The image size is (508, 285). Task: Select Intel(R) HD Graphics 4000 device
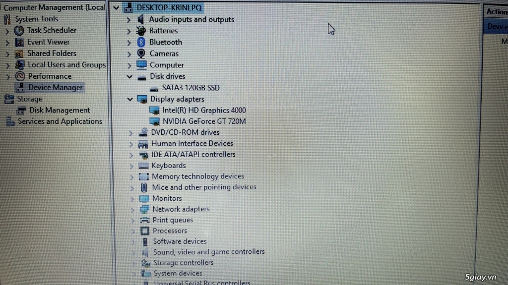204,110
